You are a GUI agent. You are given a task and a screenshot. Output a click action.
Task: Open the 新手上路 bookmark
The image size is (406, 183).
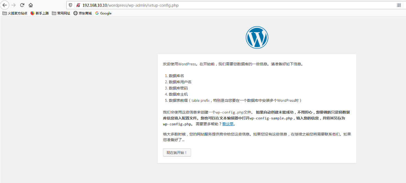[x=40, y=13]
